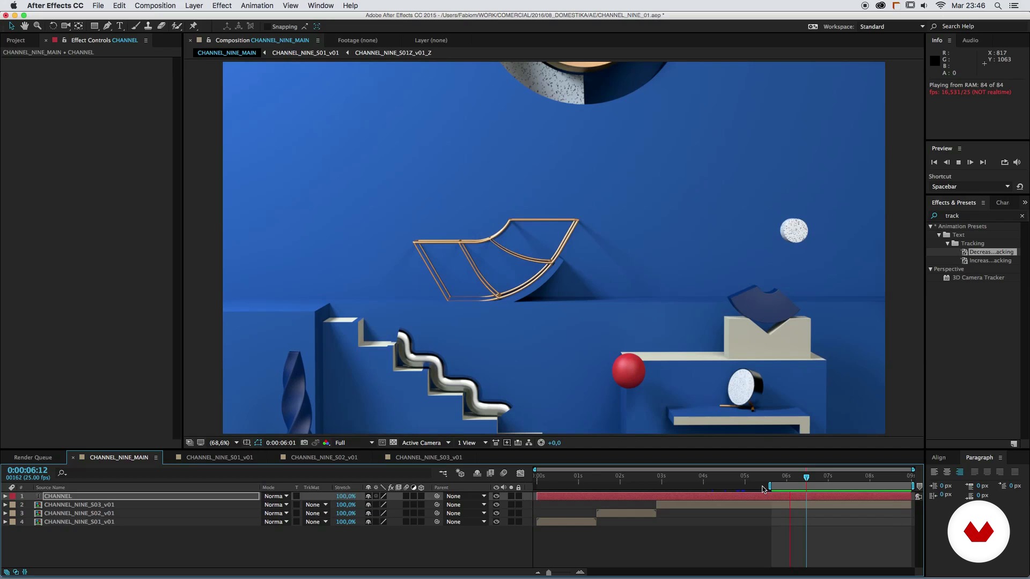
Task: Click the current time indicator marker
Action: (x=806, y=477)
